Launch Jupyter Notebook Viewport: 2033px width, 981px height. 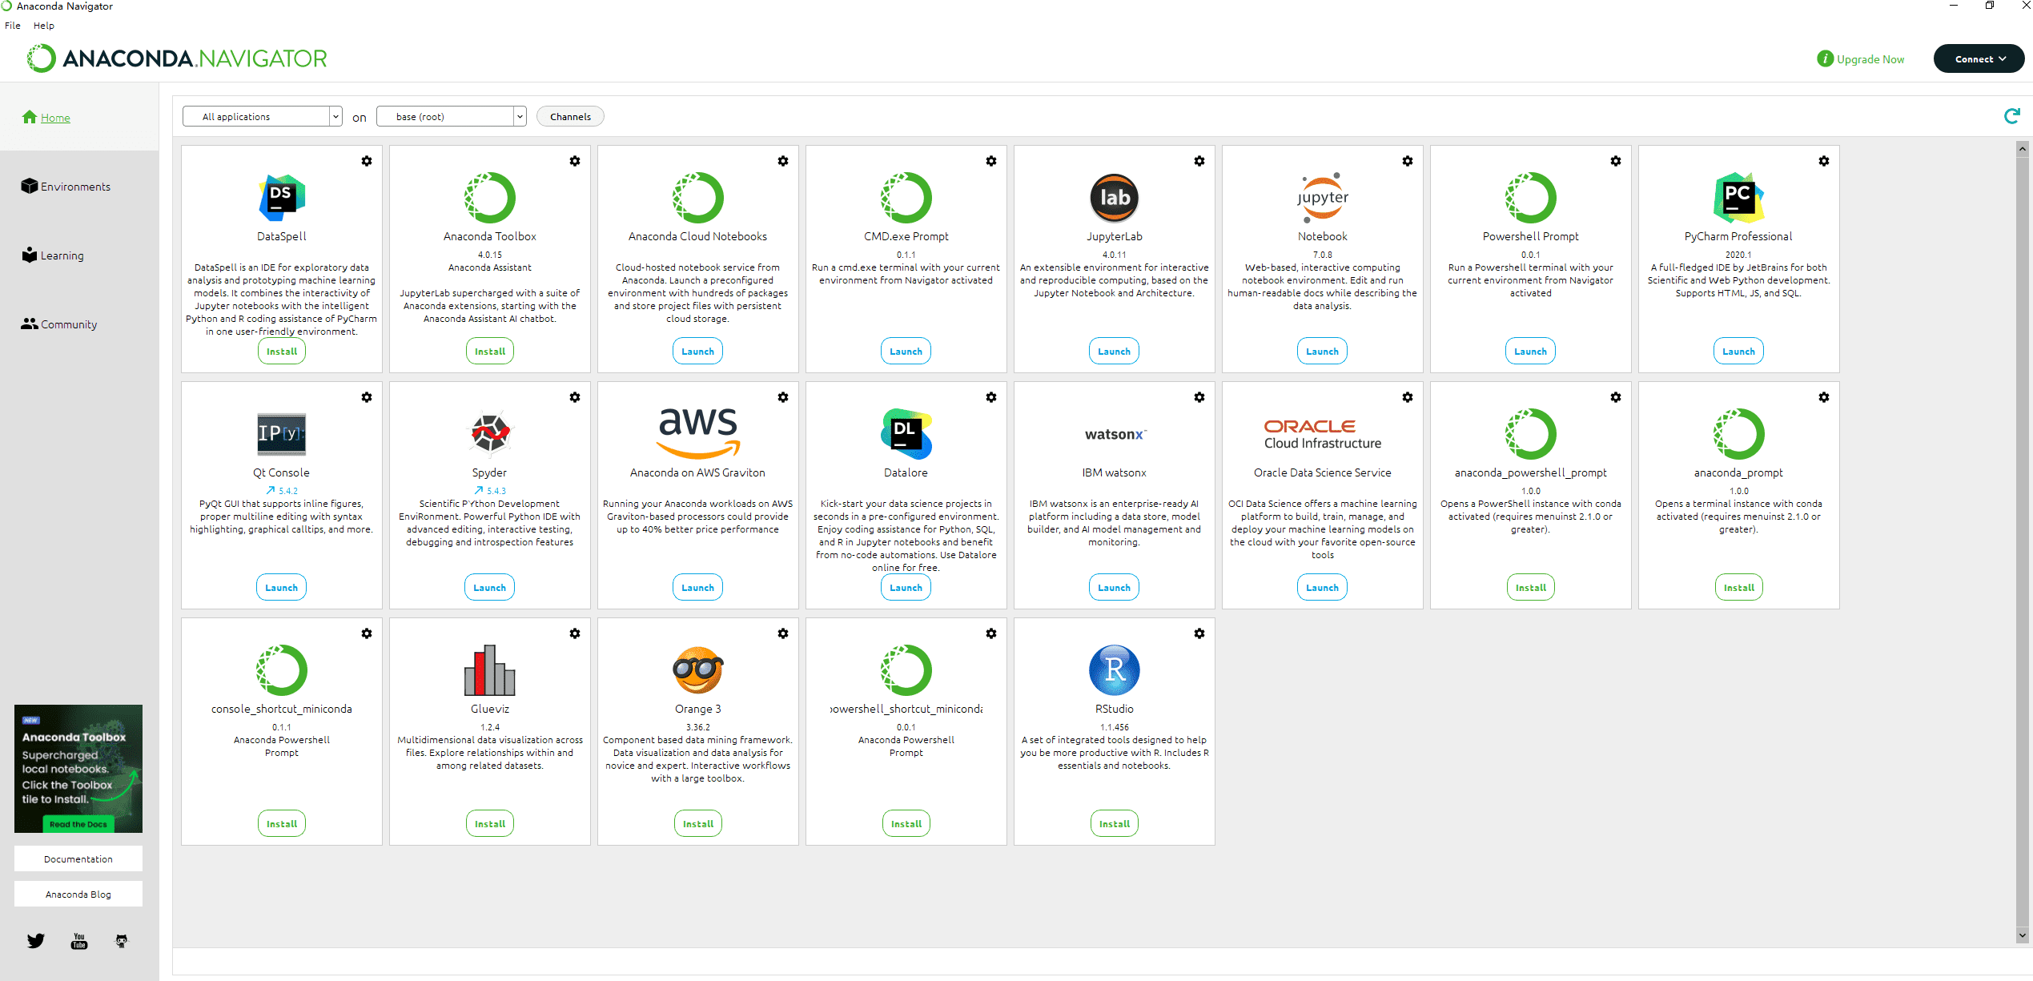pyautogui.click(x=1323, y=352)
